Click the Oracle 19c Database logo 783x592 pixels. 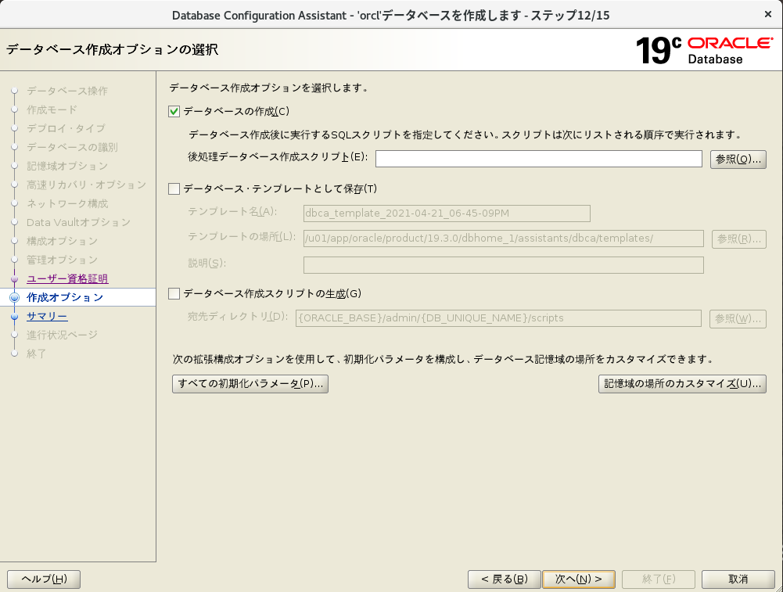tap(703, 50)
